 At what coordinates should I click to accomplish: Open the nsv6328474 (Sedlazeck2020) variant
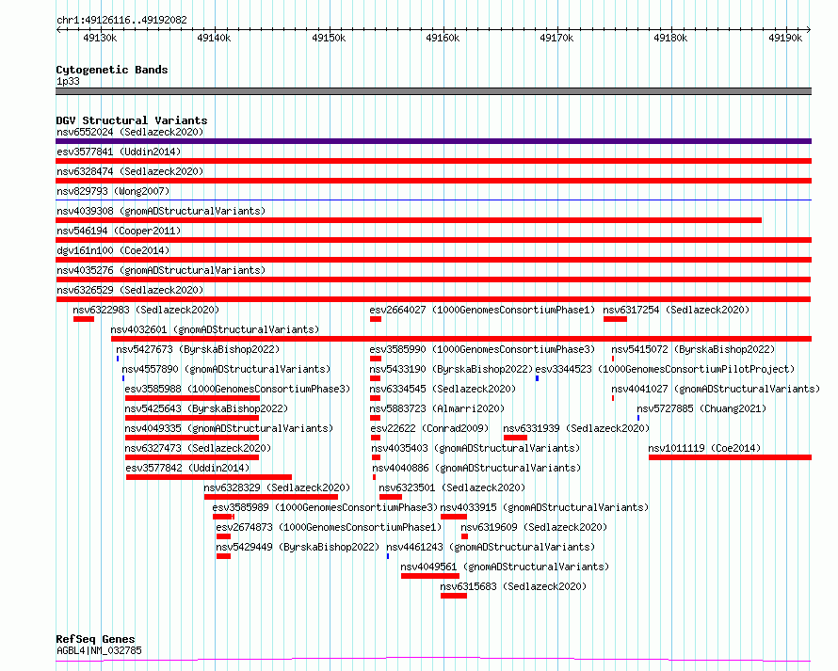point(130,171)
